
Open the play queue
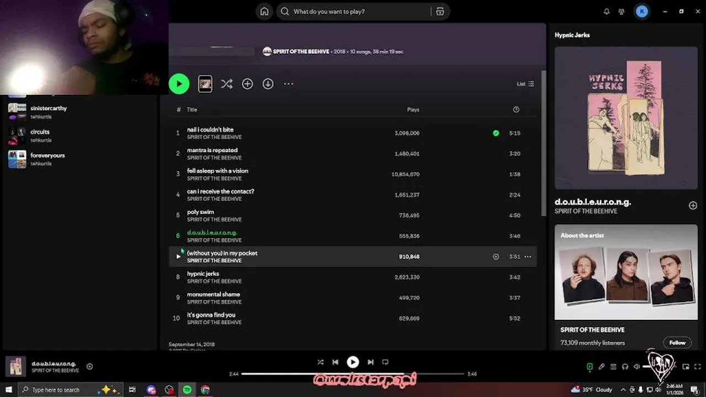point(613,367)
